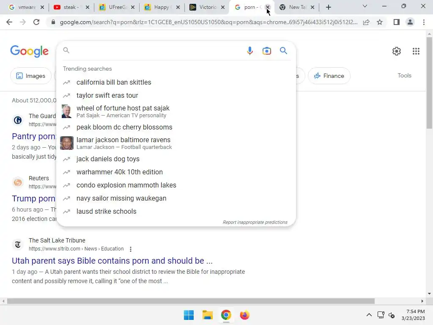
Task: Open a new tab with plus button
Action: [x=328, y=8]
